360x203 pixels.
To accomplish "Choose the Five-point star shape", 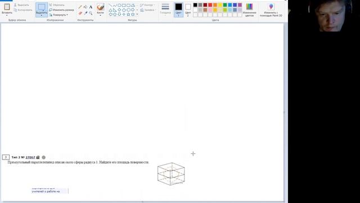I will click(x=128, y=14).
